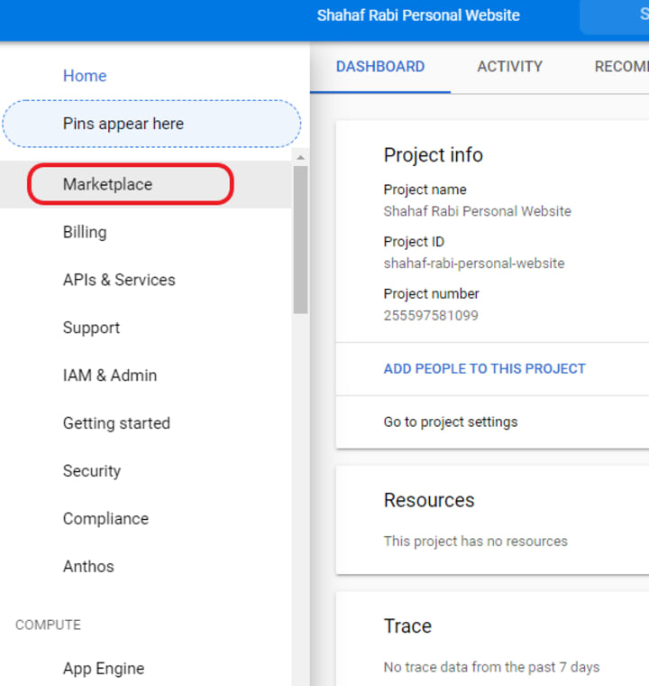
Task: Select the Project ID value shahaf-rabi-personal-website
Action: tap(474, 263)
